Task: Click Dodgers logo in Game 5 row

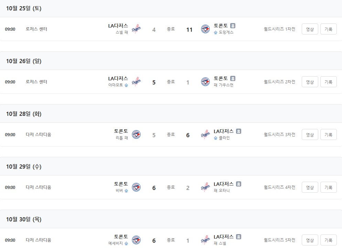Action: pos(205,240)
